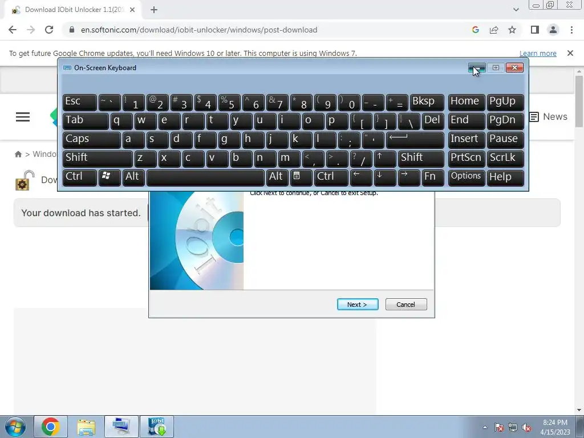This screenshot has width=584, height=438.
Task: Click the Enter key on keyboard
Action: point(415,140)
